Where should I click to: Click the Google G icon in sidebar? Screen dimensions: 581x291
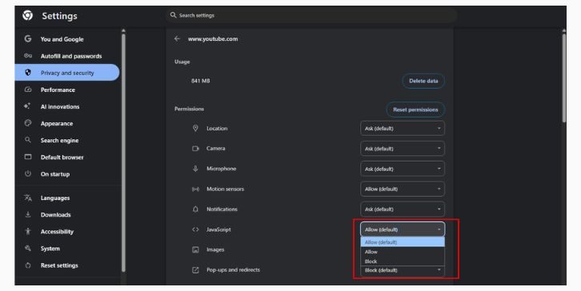pos(28,39)
